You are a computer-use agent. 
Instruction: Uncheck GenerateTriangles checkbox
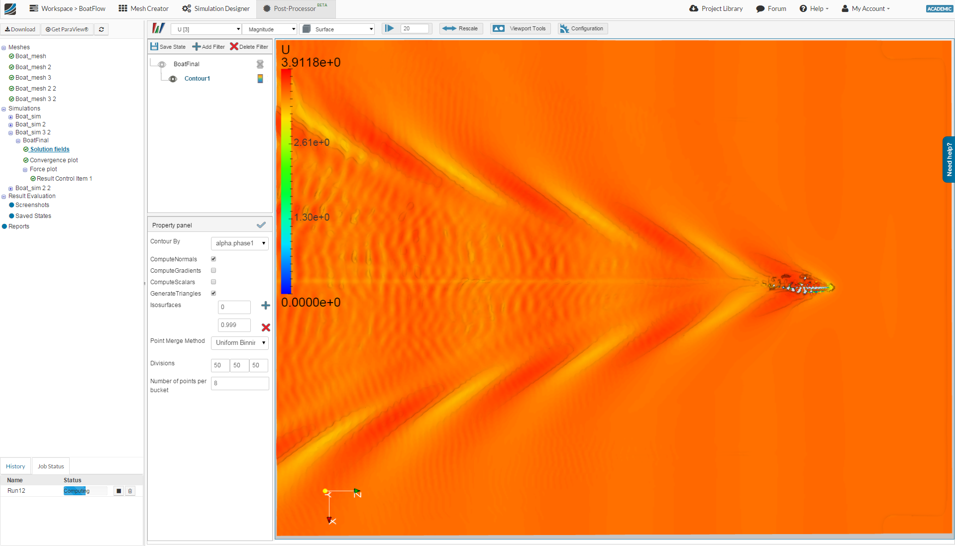[x=213, y=293]
